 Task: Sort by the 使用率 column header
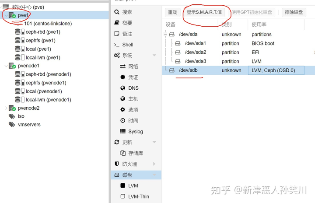276,24
